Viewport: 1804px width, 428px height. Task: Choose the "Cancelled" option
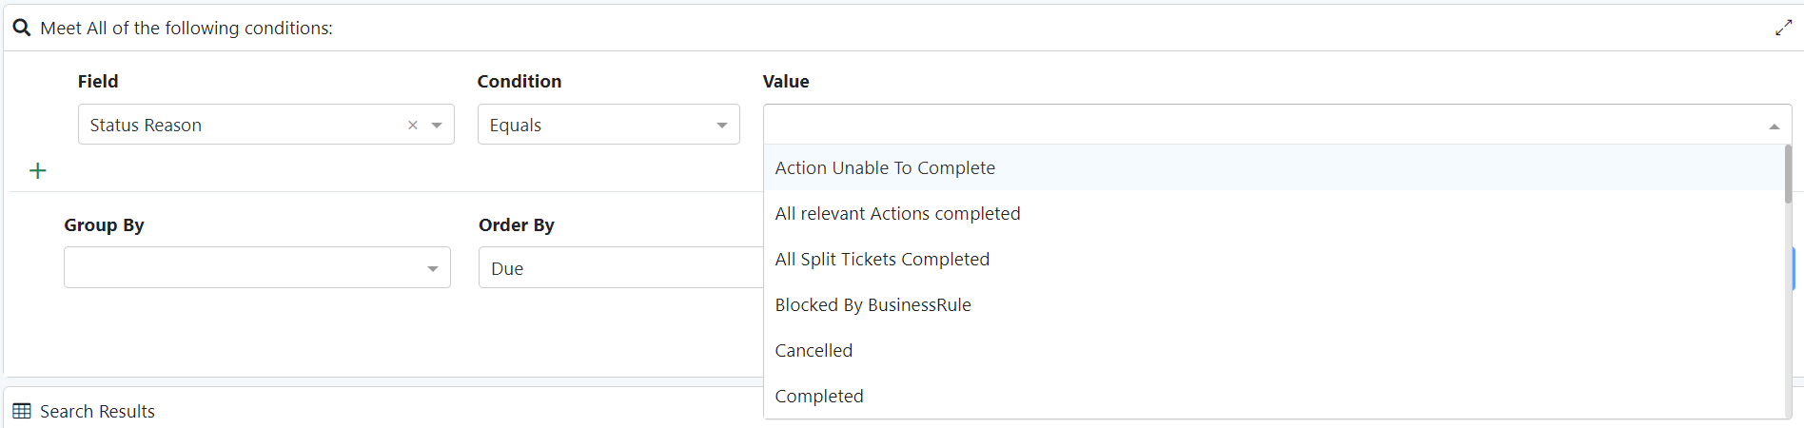tap(814, 350)
